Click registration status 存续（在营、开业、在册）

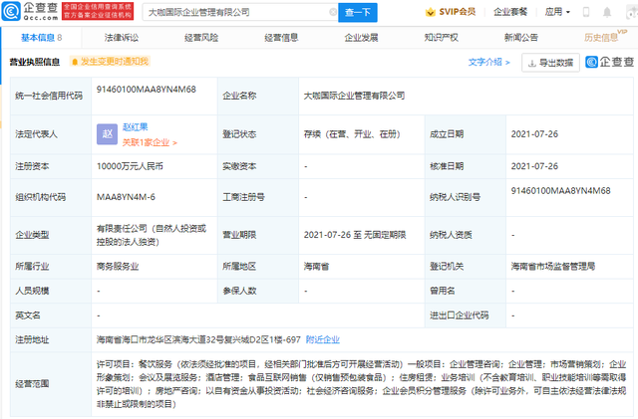pos(352,134)
